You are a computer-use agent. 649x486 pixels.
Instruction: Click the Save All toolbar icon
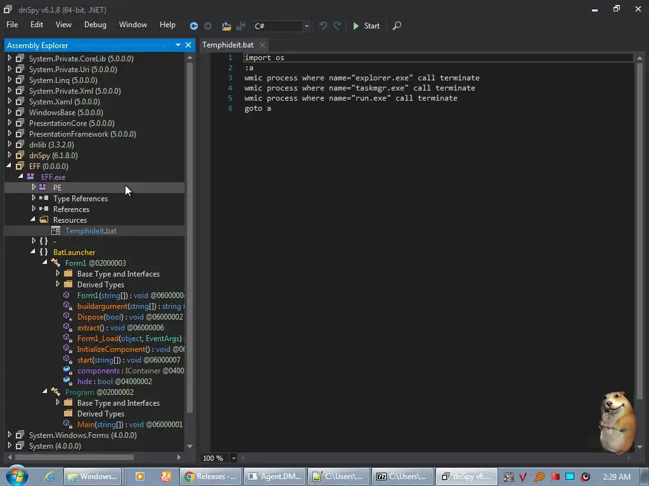(x=240, y=26)
